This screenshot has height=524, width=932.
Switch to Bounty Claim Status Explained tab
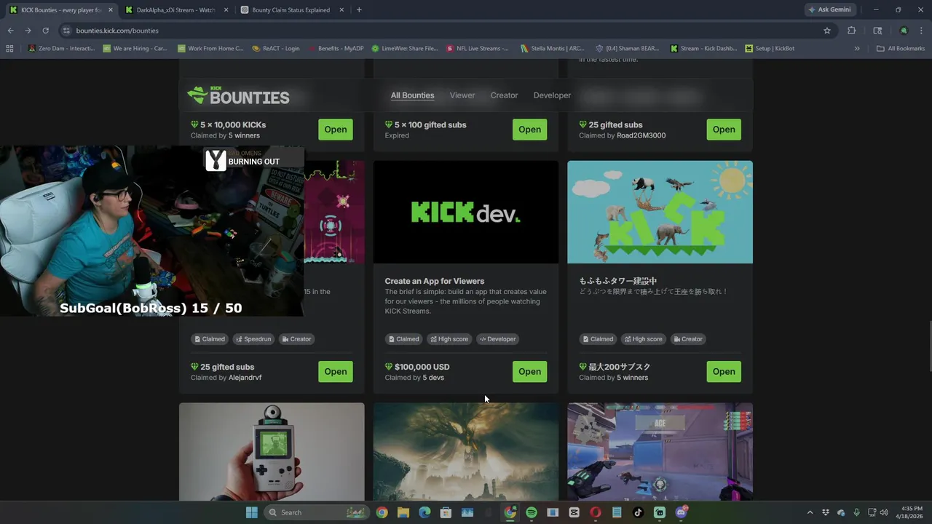coord(291,10)
